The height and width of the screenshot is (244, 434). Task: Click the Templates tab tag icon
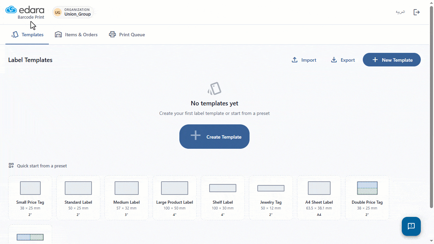(x=15, y=35)
